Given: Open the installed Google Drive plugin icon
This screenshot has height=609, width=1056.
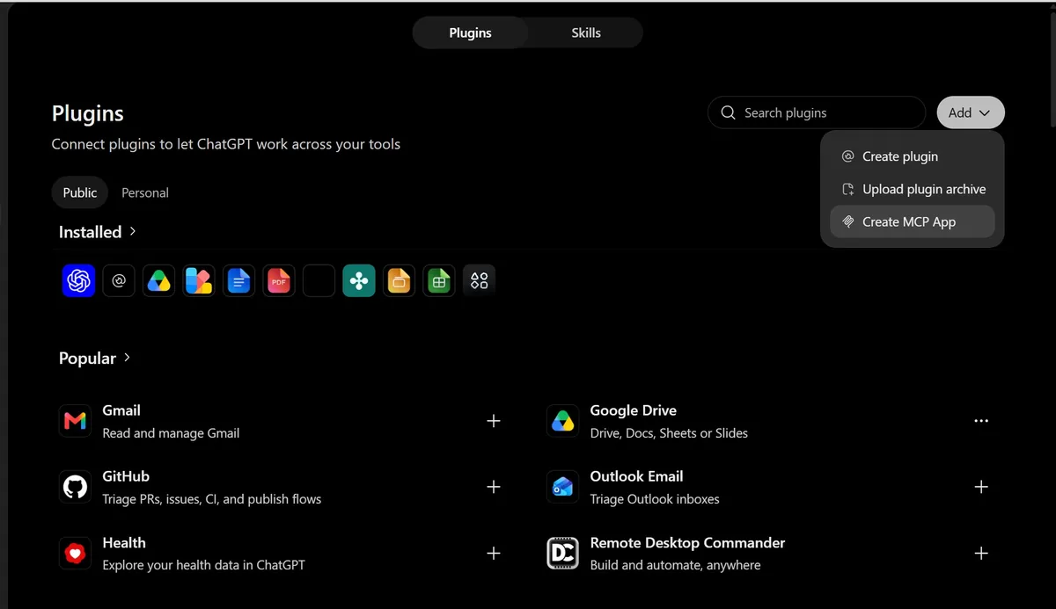Looking at the screenshot, I should (x=158, y=280).
